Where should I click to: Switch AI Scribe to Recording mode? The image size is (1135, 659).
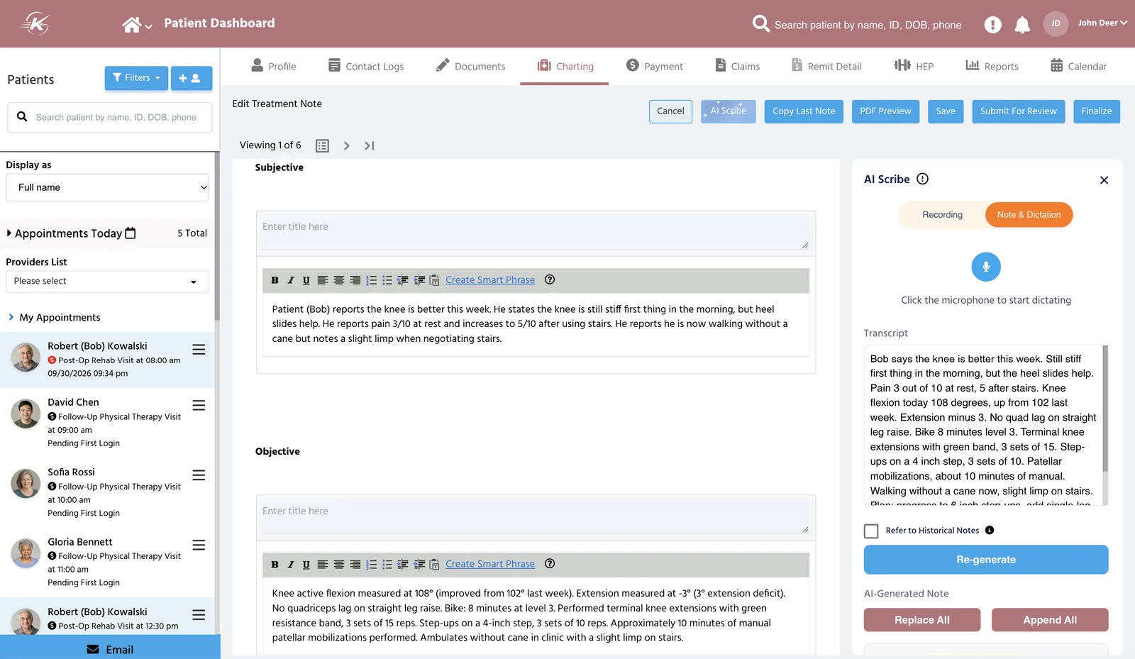(x=942, y=215)
